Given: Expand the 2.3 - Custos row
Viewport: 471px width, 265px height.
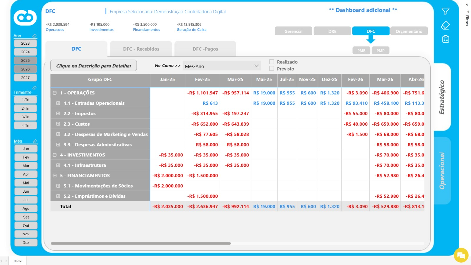Looking at the screenshot, I should tap(58, 124).
